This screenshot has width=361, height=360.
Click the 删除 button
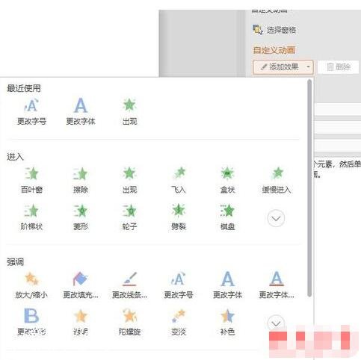coord(339,67)
